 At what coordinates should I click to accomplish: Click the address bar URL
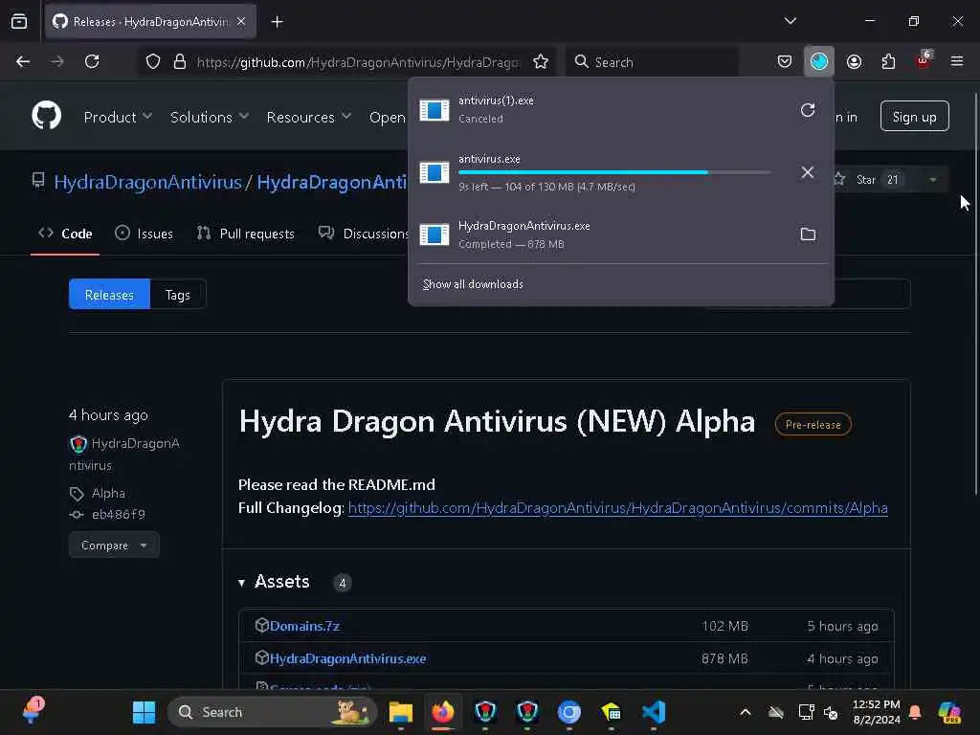[x=357, y=62]
